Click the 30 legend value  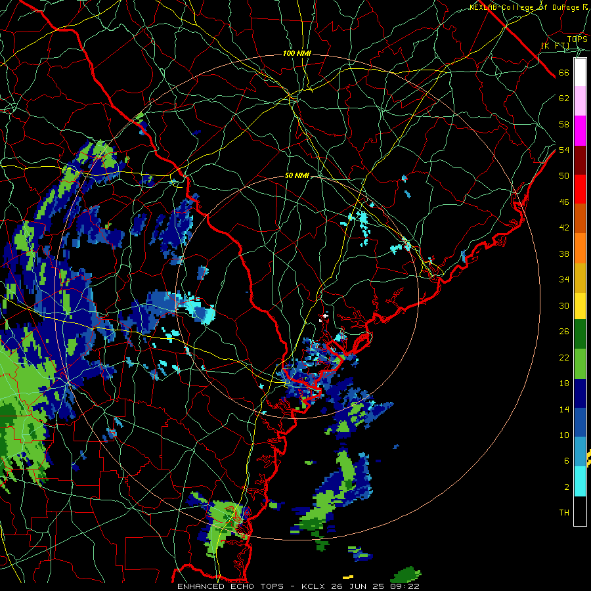tap(564, 305)
